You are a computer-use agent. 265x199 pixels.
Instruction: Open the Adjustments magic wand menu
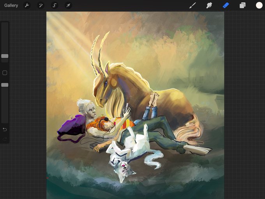pyautogui.click(x=41, y=5)
